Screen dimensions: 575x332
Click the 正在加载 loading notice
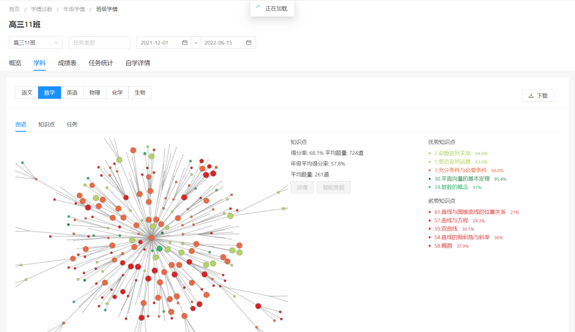[272, 8]
